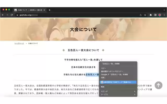Image resolution: width=167 pixels, height=104 pixels.
Task: Click the TOSS extension icon in context menu
Action: click(102, 82)
